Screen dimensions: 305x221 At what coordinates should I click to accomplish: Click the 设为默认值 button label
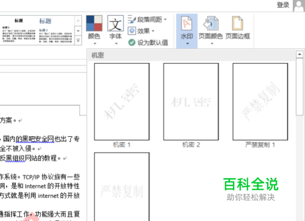point(152,43)
